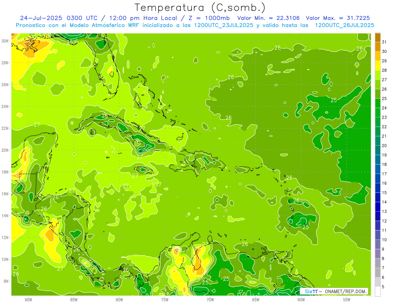Click the '8N' latitude axis label

pyautogui.click(x=7, y=281)
